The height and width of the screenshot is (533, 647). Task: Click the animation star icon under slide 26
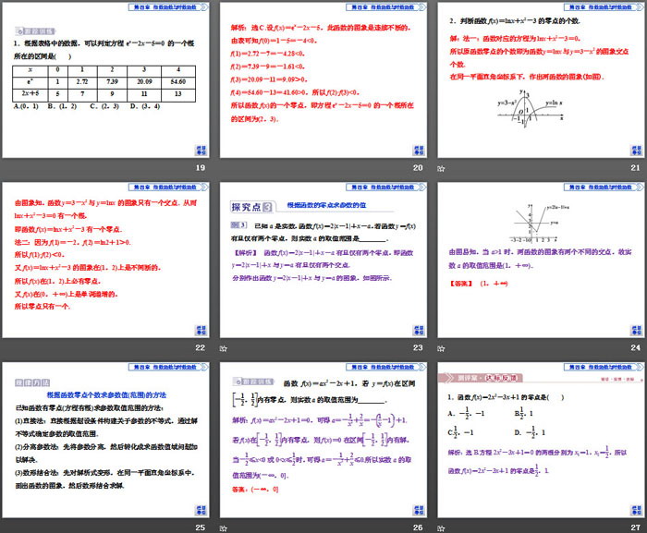coord(224,528)
